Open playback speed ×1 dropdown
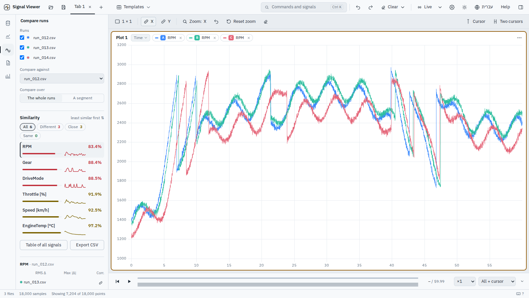The height and width of the screenshot is (298, 529). click(465, 281)
